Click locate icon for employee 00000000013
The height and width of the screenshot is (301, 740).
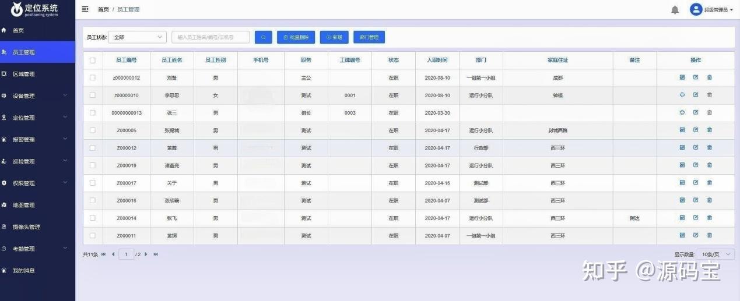point(682,112)
